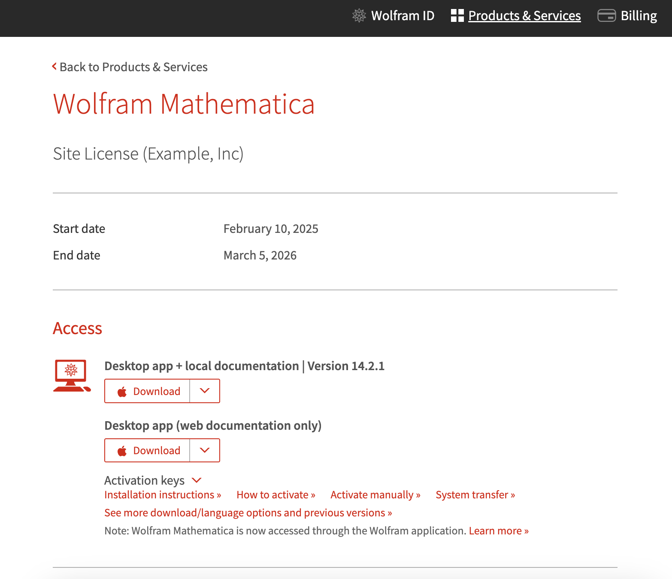Click the System transfer link
This screenshot has height=579, width=672.
475,495
